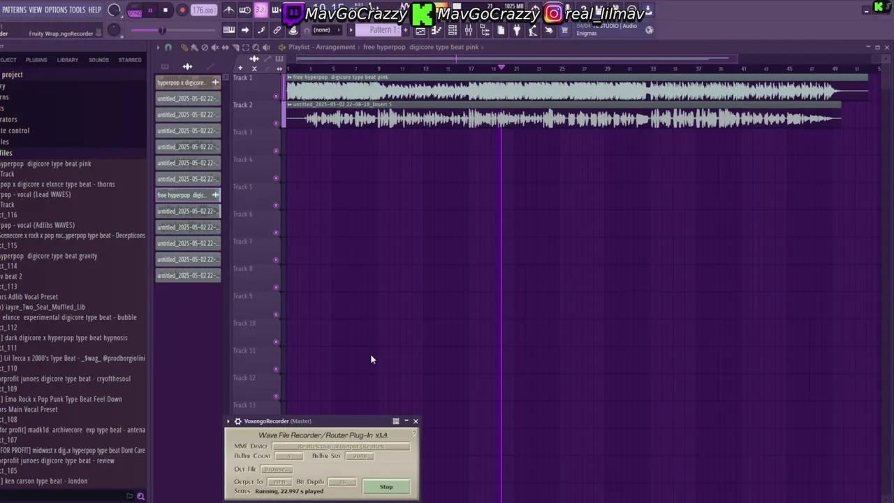Open the Browser view icon
This screenshot has height=503, width=894.
pos(485,31)
